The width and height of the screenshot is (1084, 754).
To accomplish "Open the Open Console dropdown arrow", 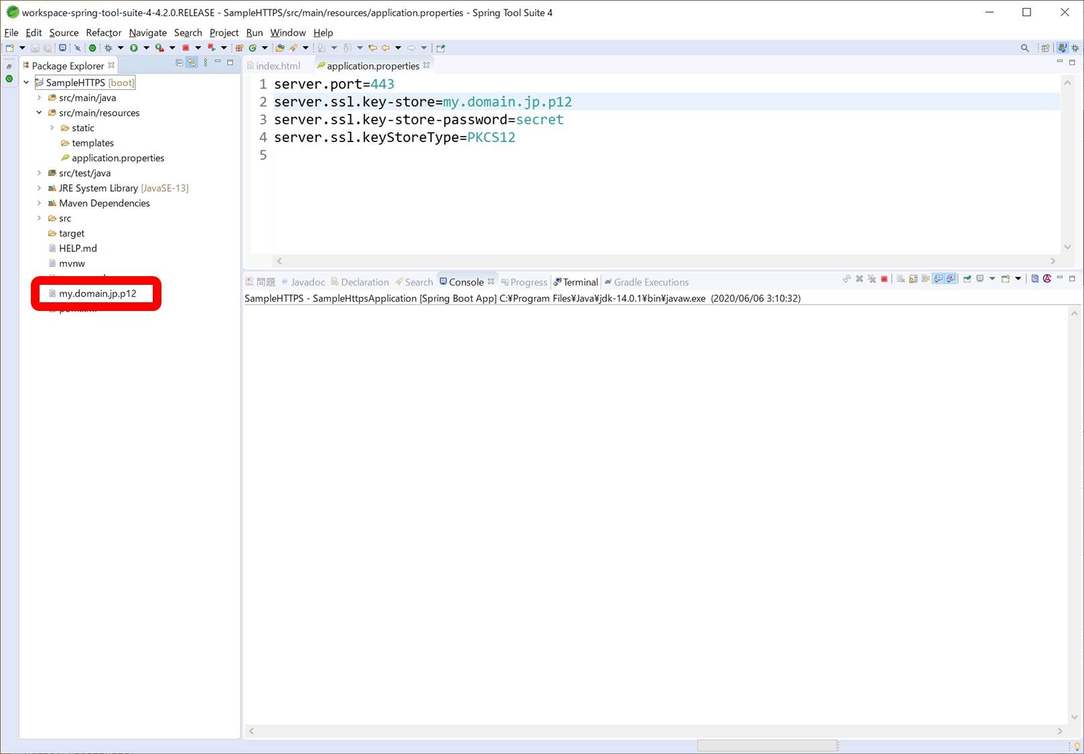I will click(1018, 279).
